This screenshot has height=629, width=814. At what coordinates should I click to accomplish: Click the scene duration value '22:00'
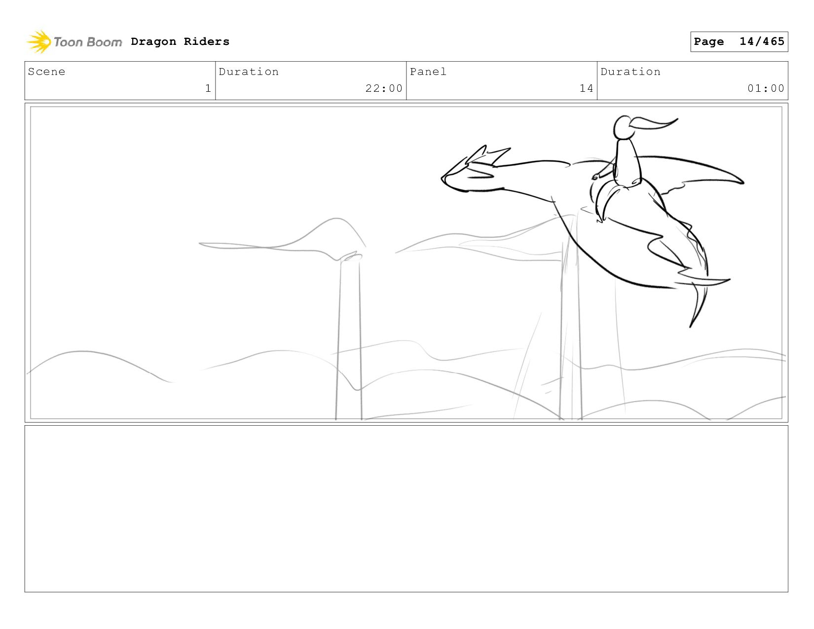coord(384,88)
